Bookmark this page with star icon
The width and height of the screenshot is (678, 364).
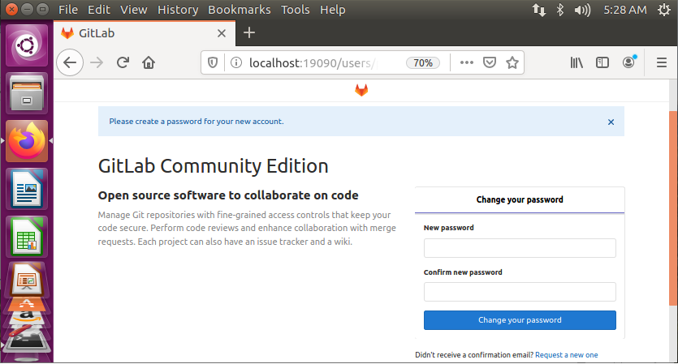(x=512, y=62)
